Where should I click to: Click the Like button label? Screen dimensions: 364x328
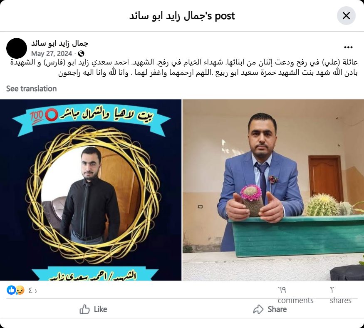(101, 309)
